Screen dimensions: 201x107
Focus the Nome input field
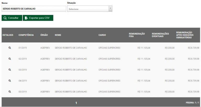33,9
